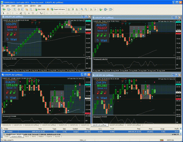Image resolution: width=183 pixels, height=142 pixels.
Task: Switch to the USDJPY,M2 (offline) chart tab
Action: pyautogui.click(x=49, y=125)
